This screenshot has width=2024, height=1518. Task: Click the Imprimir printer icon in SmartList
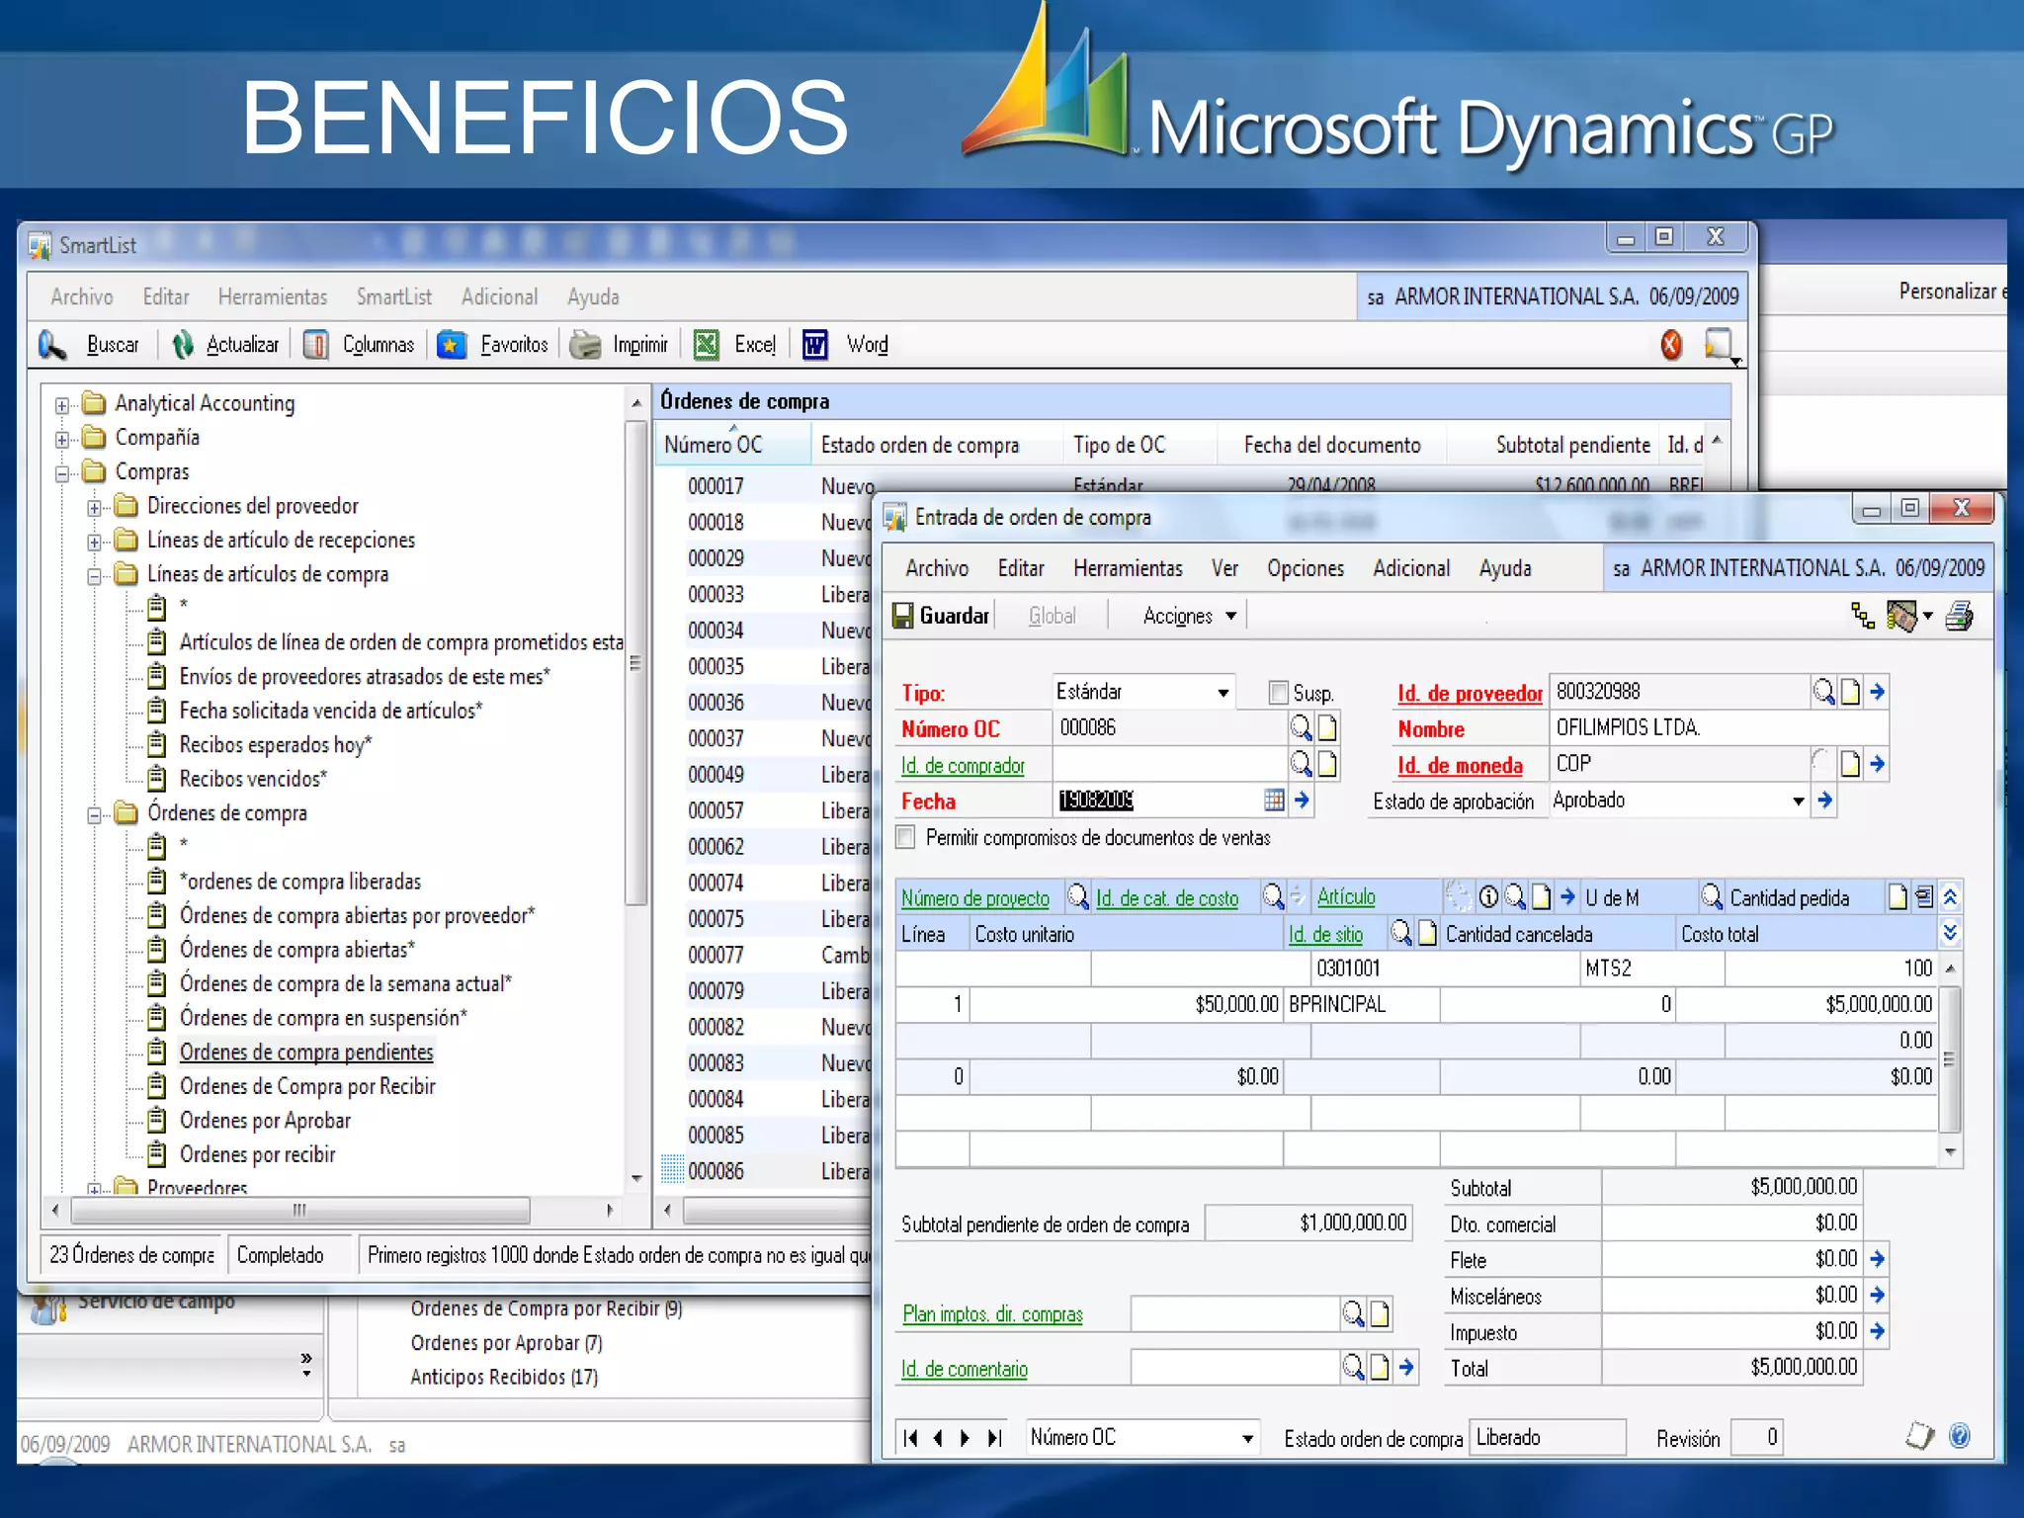586,344
